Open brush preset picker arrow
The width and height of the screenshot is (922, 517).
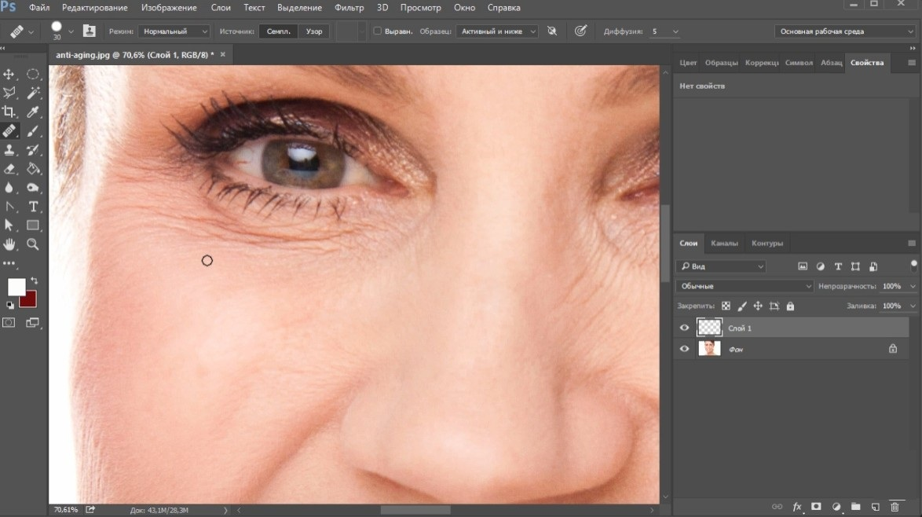[x=71, y=31]
